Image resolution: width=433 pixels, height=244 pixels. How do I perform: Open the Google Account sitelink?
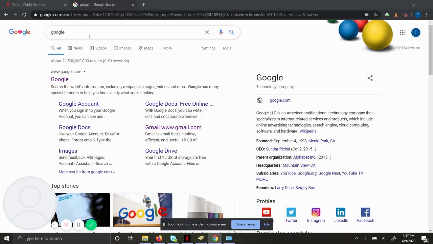78,104
